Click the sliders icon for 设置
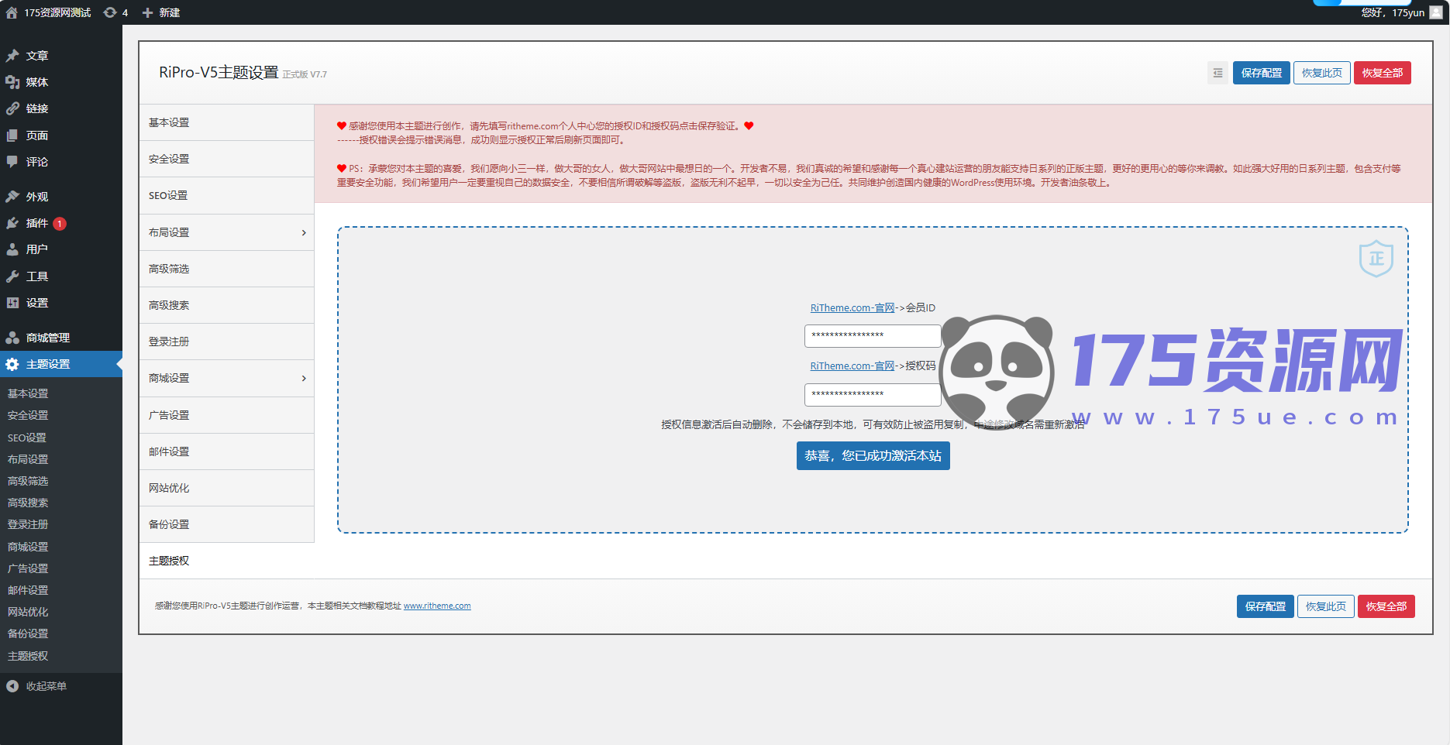Image resolution: width=1450 pixels, height=745 pixels. (12, 303)
